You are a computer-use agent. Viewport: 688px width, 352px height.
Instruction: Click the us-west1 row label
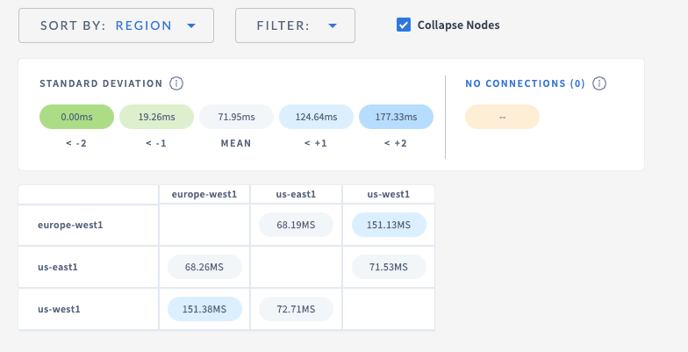click(59, 309)
